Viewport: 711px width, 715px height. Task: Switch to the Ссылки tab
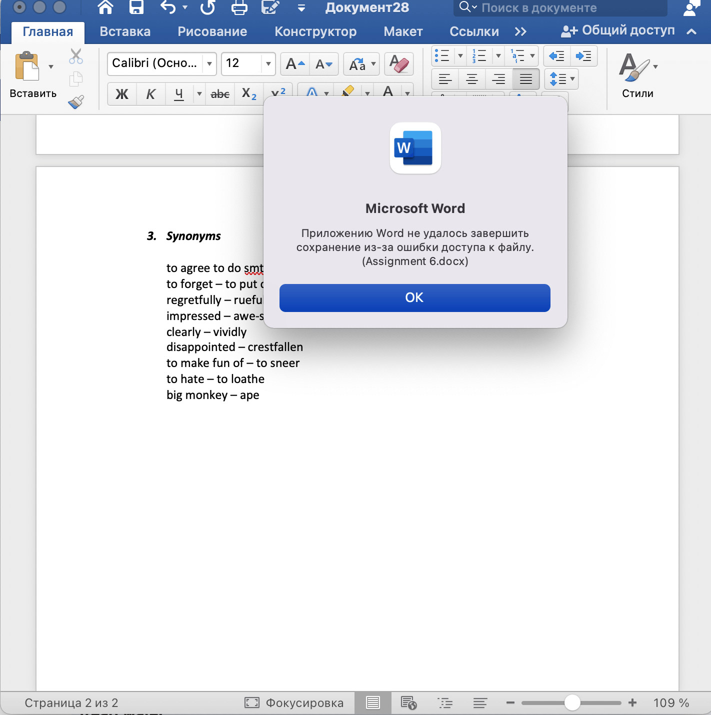pyautogui.click(x=474, y=32)
